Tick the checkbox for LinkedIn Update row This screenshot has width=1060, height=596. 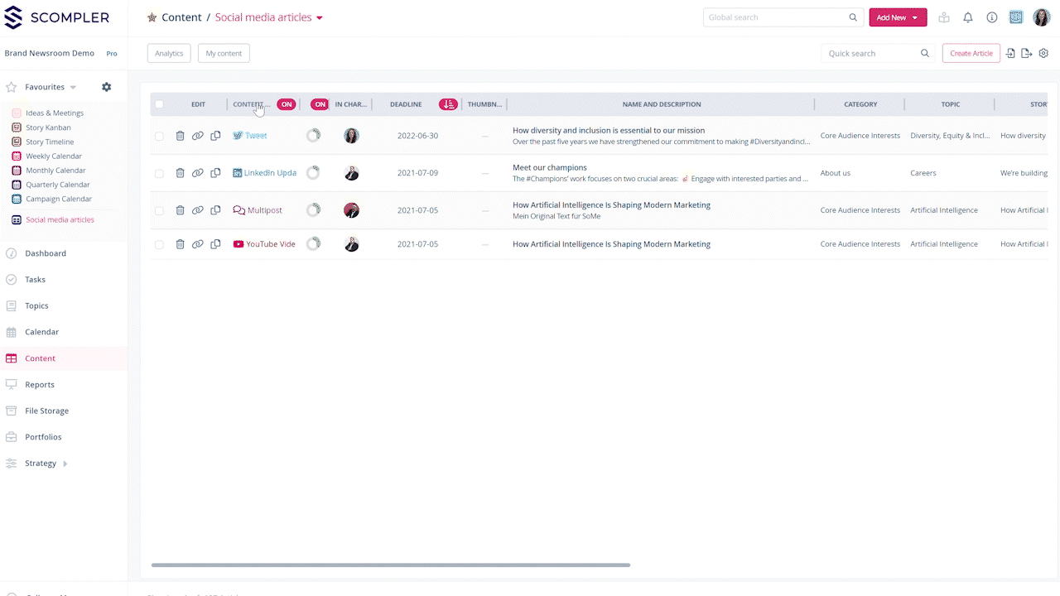(159, 174)
